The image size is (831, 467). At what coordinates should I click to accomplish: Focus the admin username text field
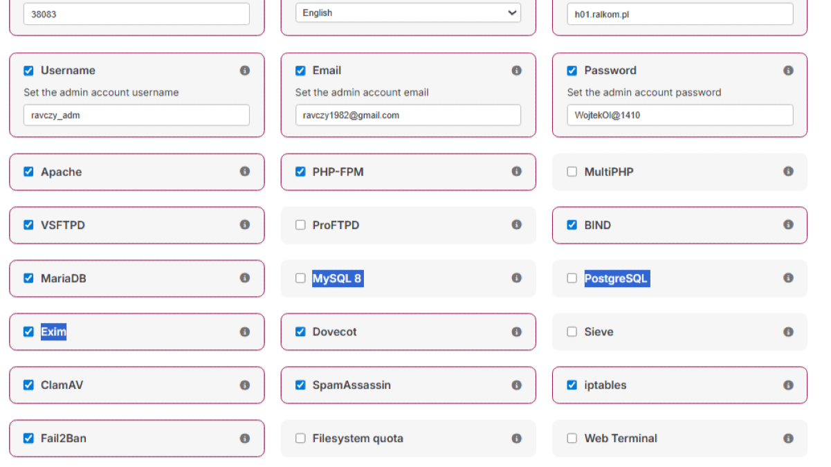136,116
